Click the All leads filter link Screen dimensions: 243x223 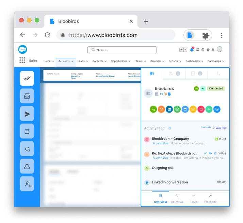coord(206,127)
